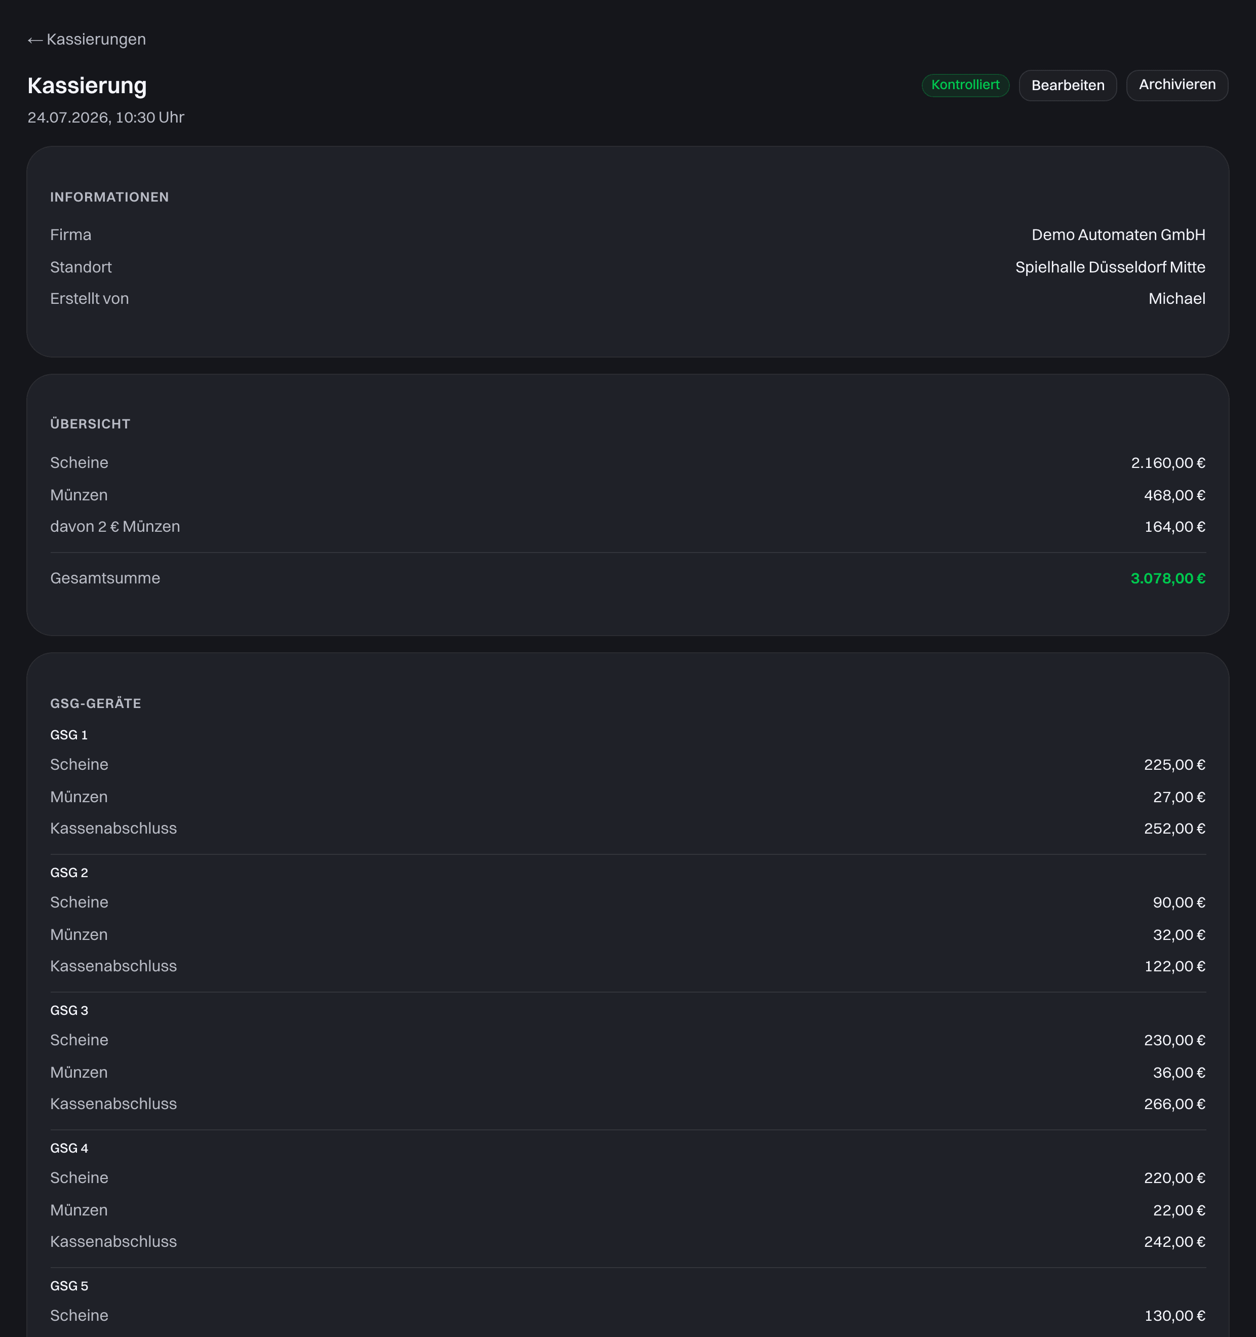Select GSG 3 Kassenabschluss 266,00 €
This screenshot has height=1337, width=1256.
1174,1105
